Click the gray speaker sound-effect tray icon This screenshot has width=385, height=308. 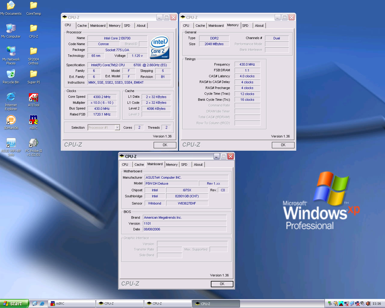(362, 303)
